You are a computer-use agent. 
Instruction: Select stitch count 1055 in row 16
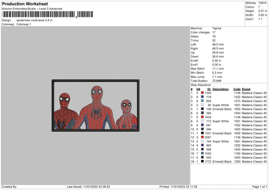pos(208,153)
